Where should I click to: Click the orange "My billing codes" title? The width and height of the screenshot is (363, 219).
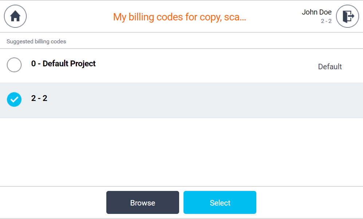coord(179,17)
